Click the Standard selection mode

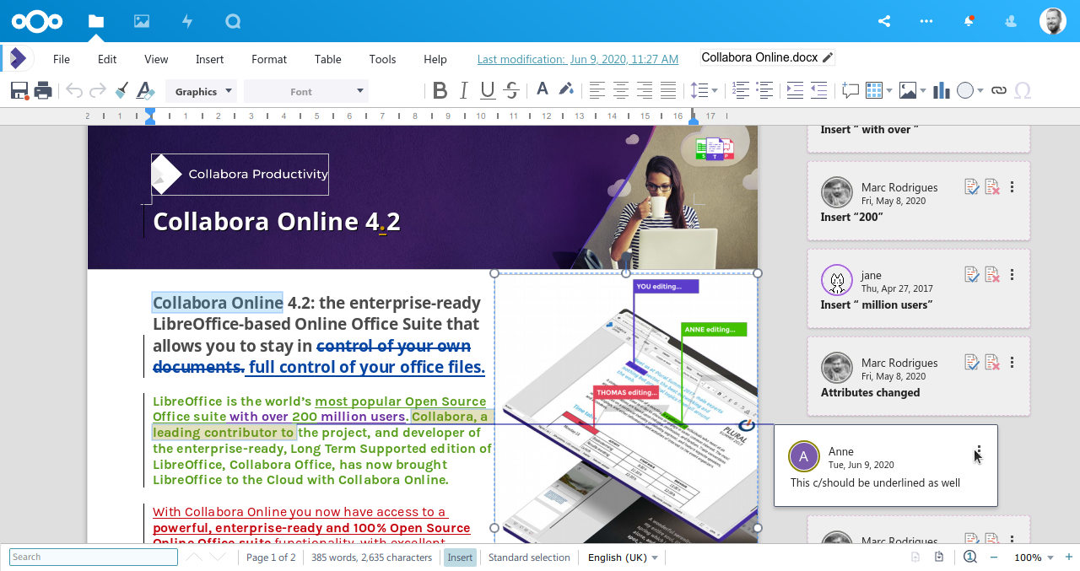529,558
